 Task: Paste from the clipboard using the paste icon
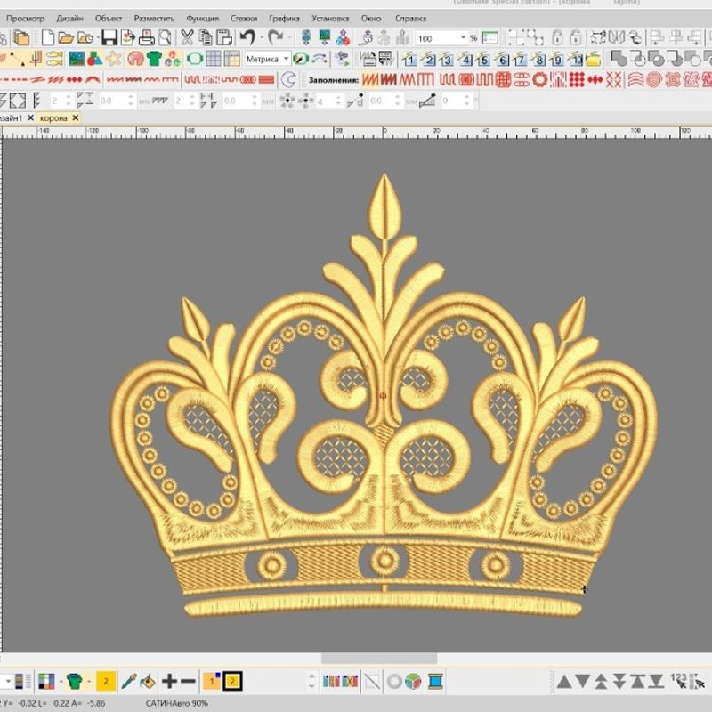coord(224,37)
